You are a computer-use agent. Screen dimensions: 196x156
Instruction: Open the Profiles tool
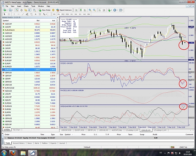click(10, 10)
